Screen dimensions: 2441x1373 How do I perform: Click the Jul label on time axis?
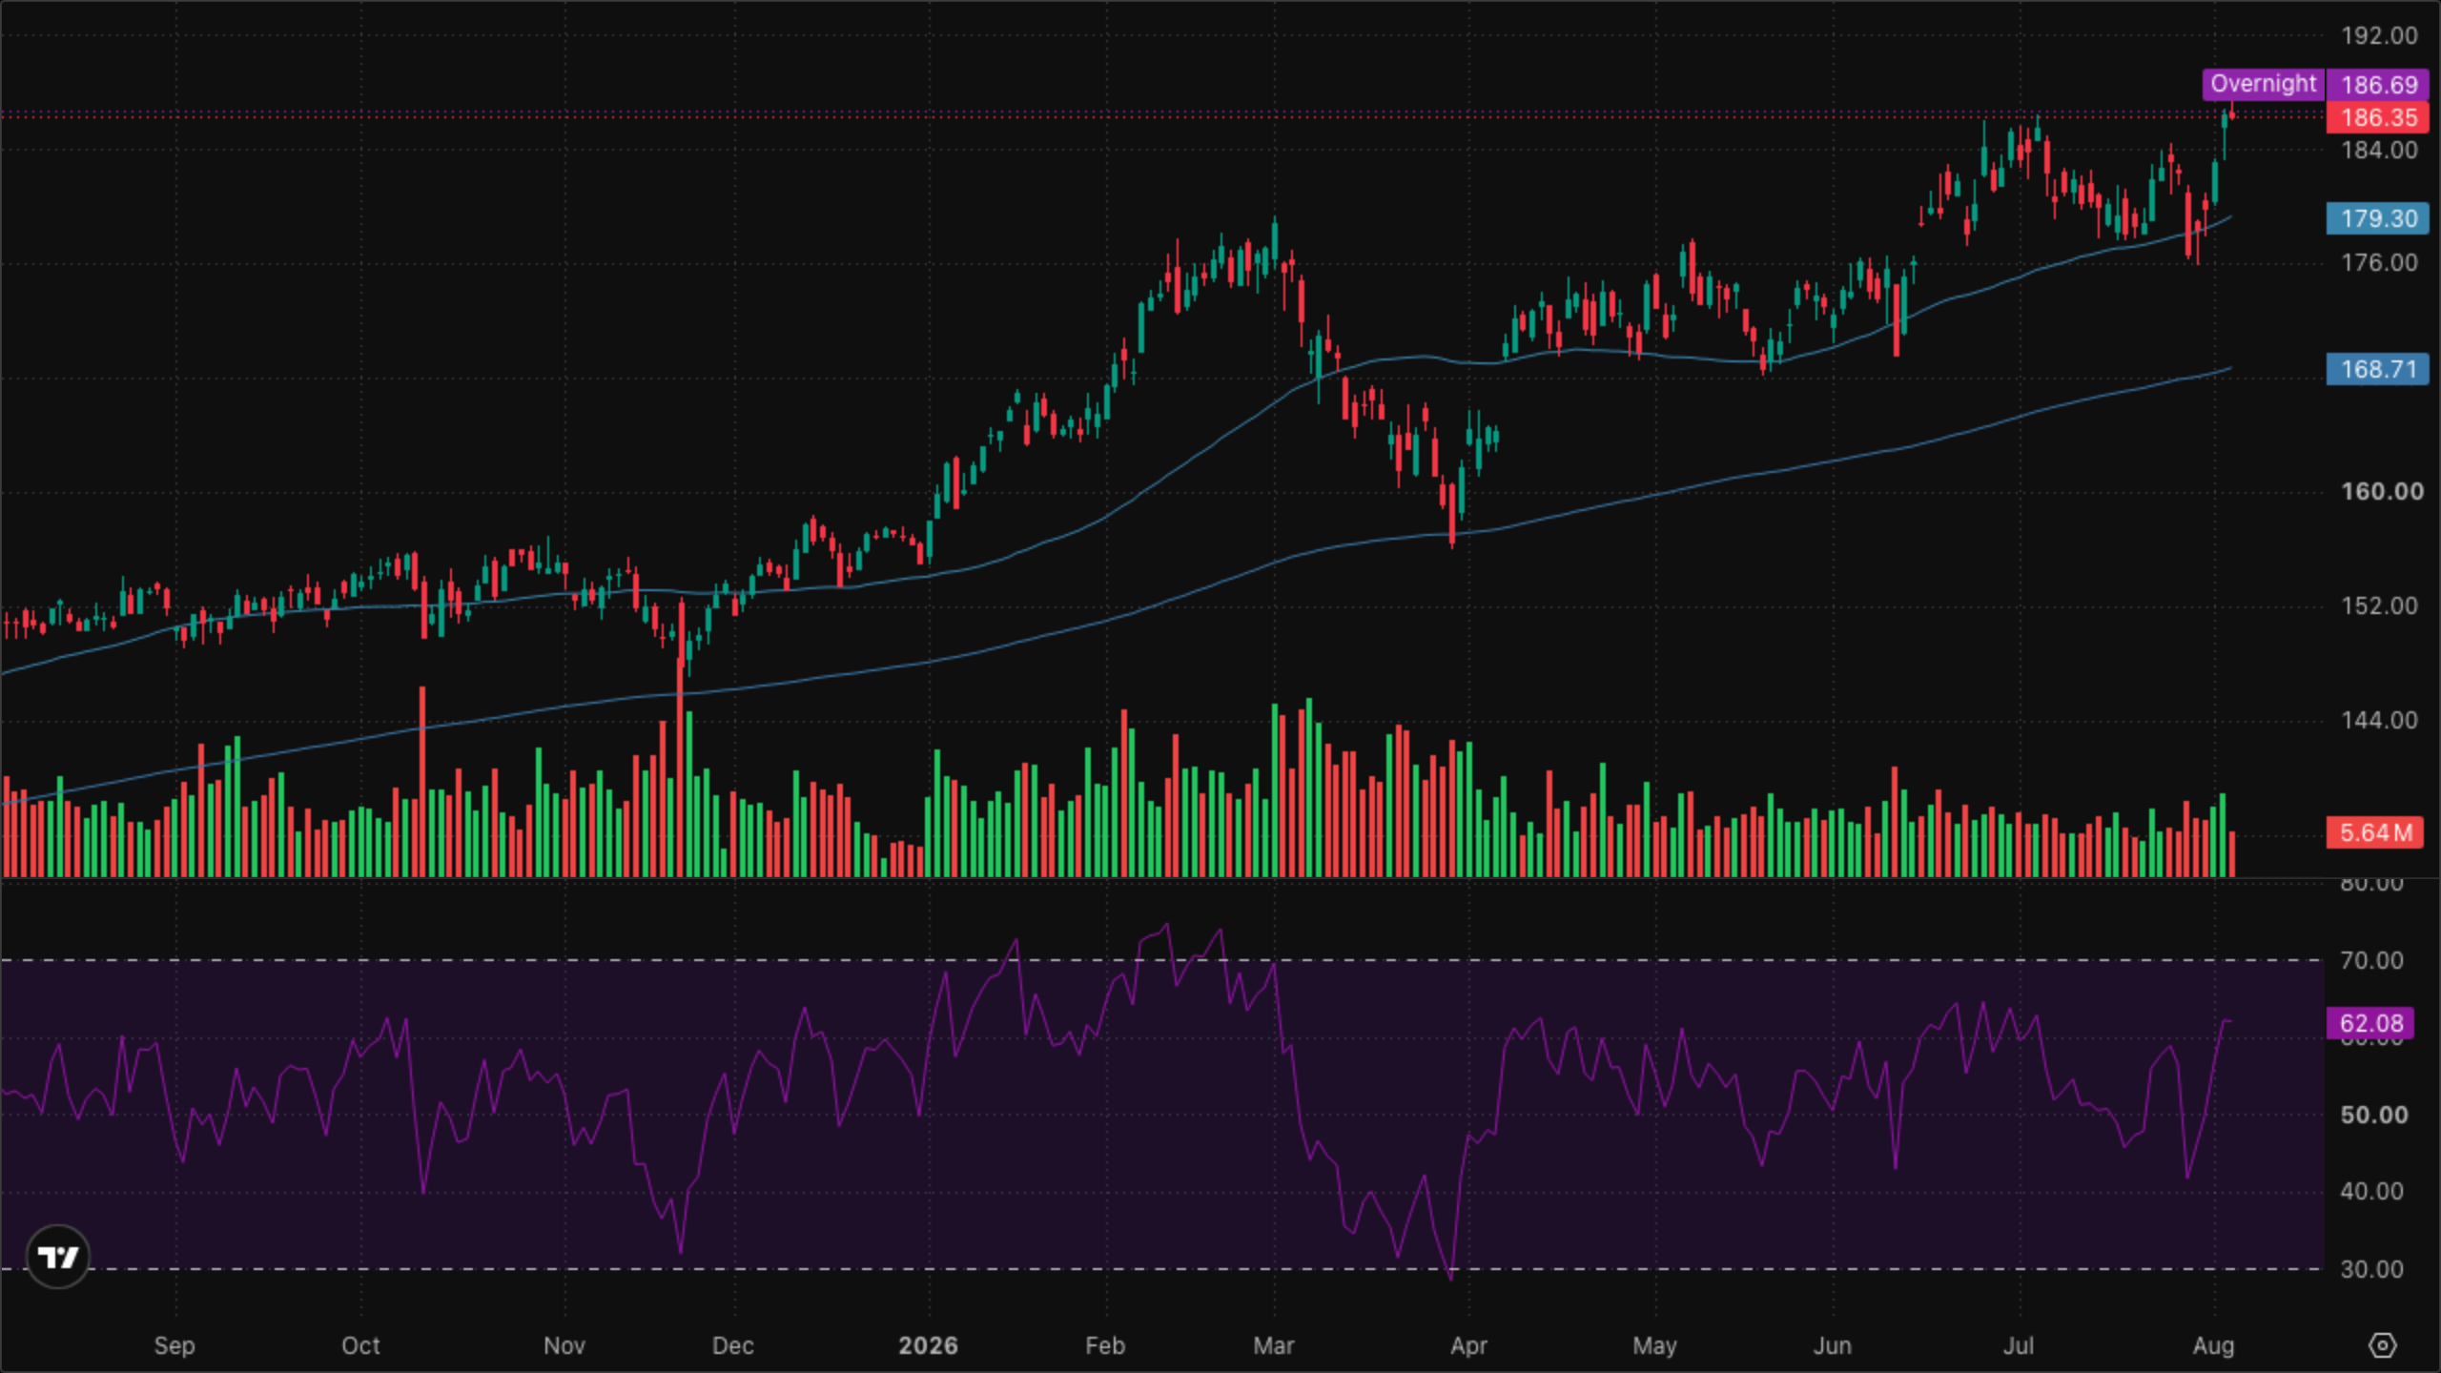click(x=2018, y=1345)
